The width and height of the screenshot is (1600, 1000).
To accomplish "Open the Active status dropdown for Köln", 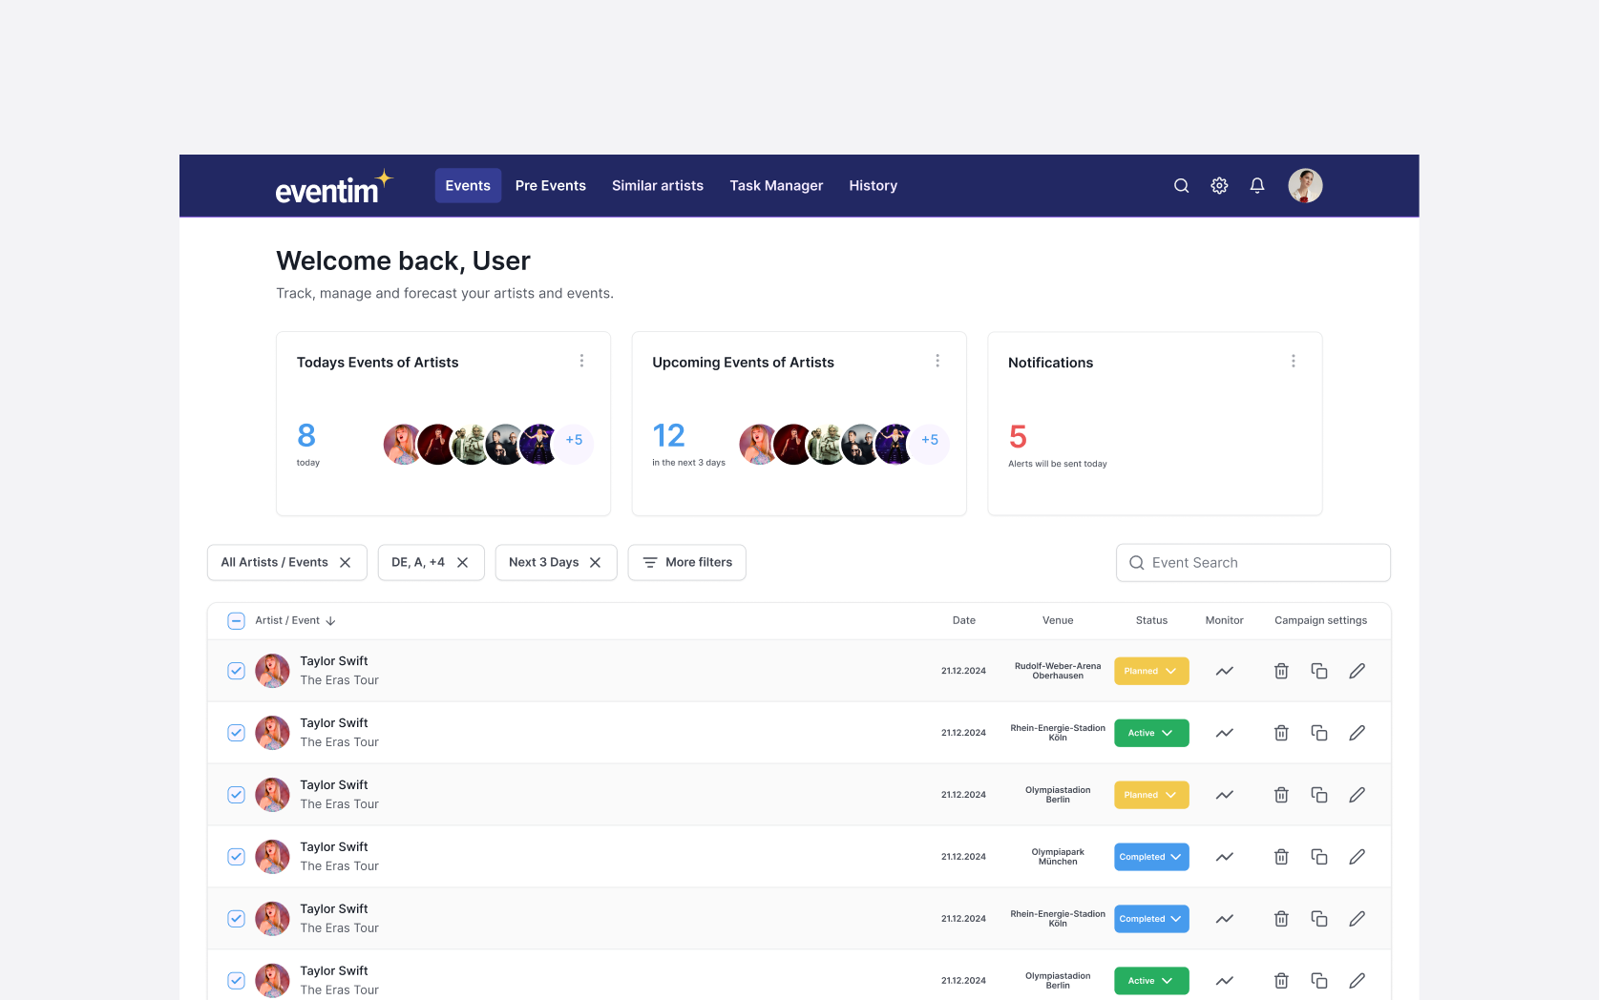I will [x=1151, y=733].
